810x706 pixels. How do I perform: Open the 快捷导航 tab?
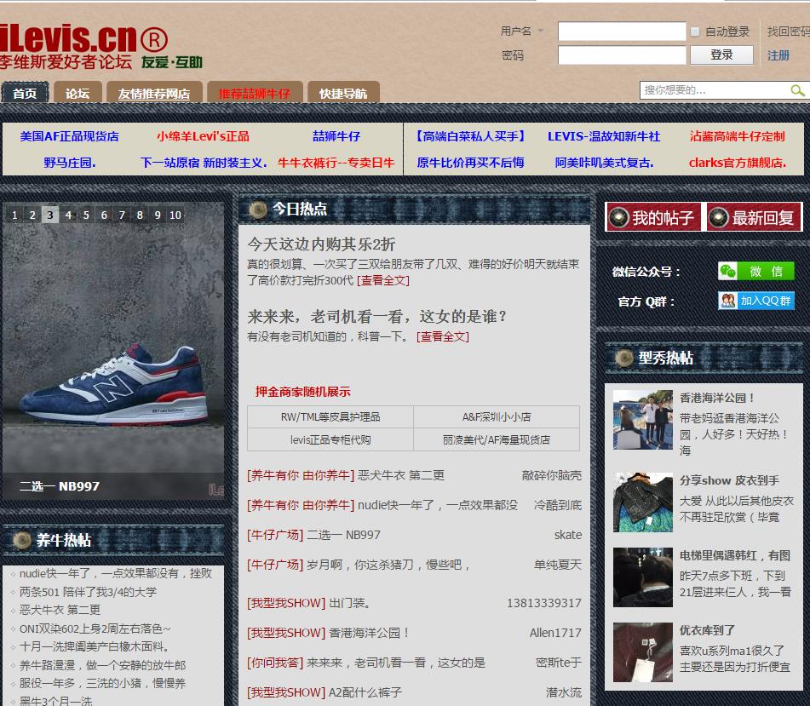tap(343, 93)
